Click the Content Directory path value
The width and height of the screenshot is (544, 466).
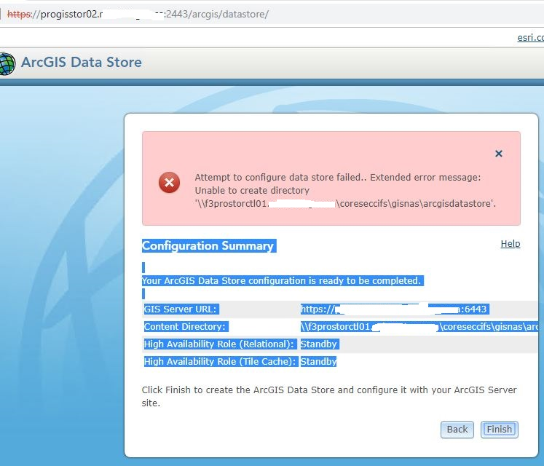coord(419,326)
